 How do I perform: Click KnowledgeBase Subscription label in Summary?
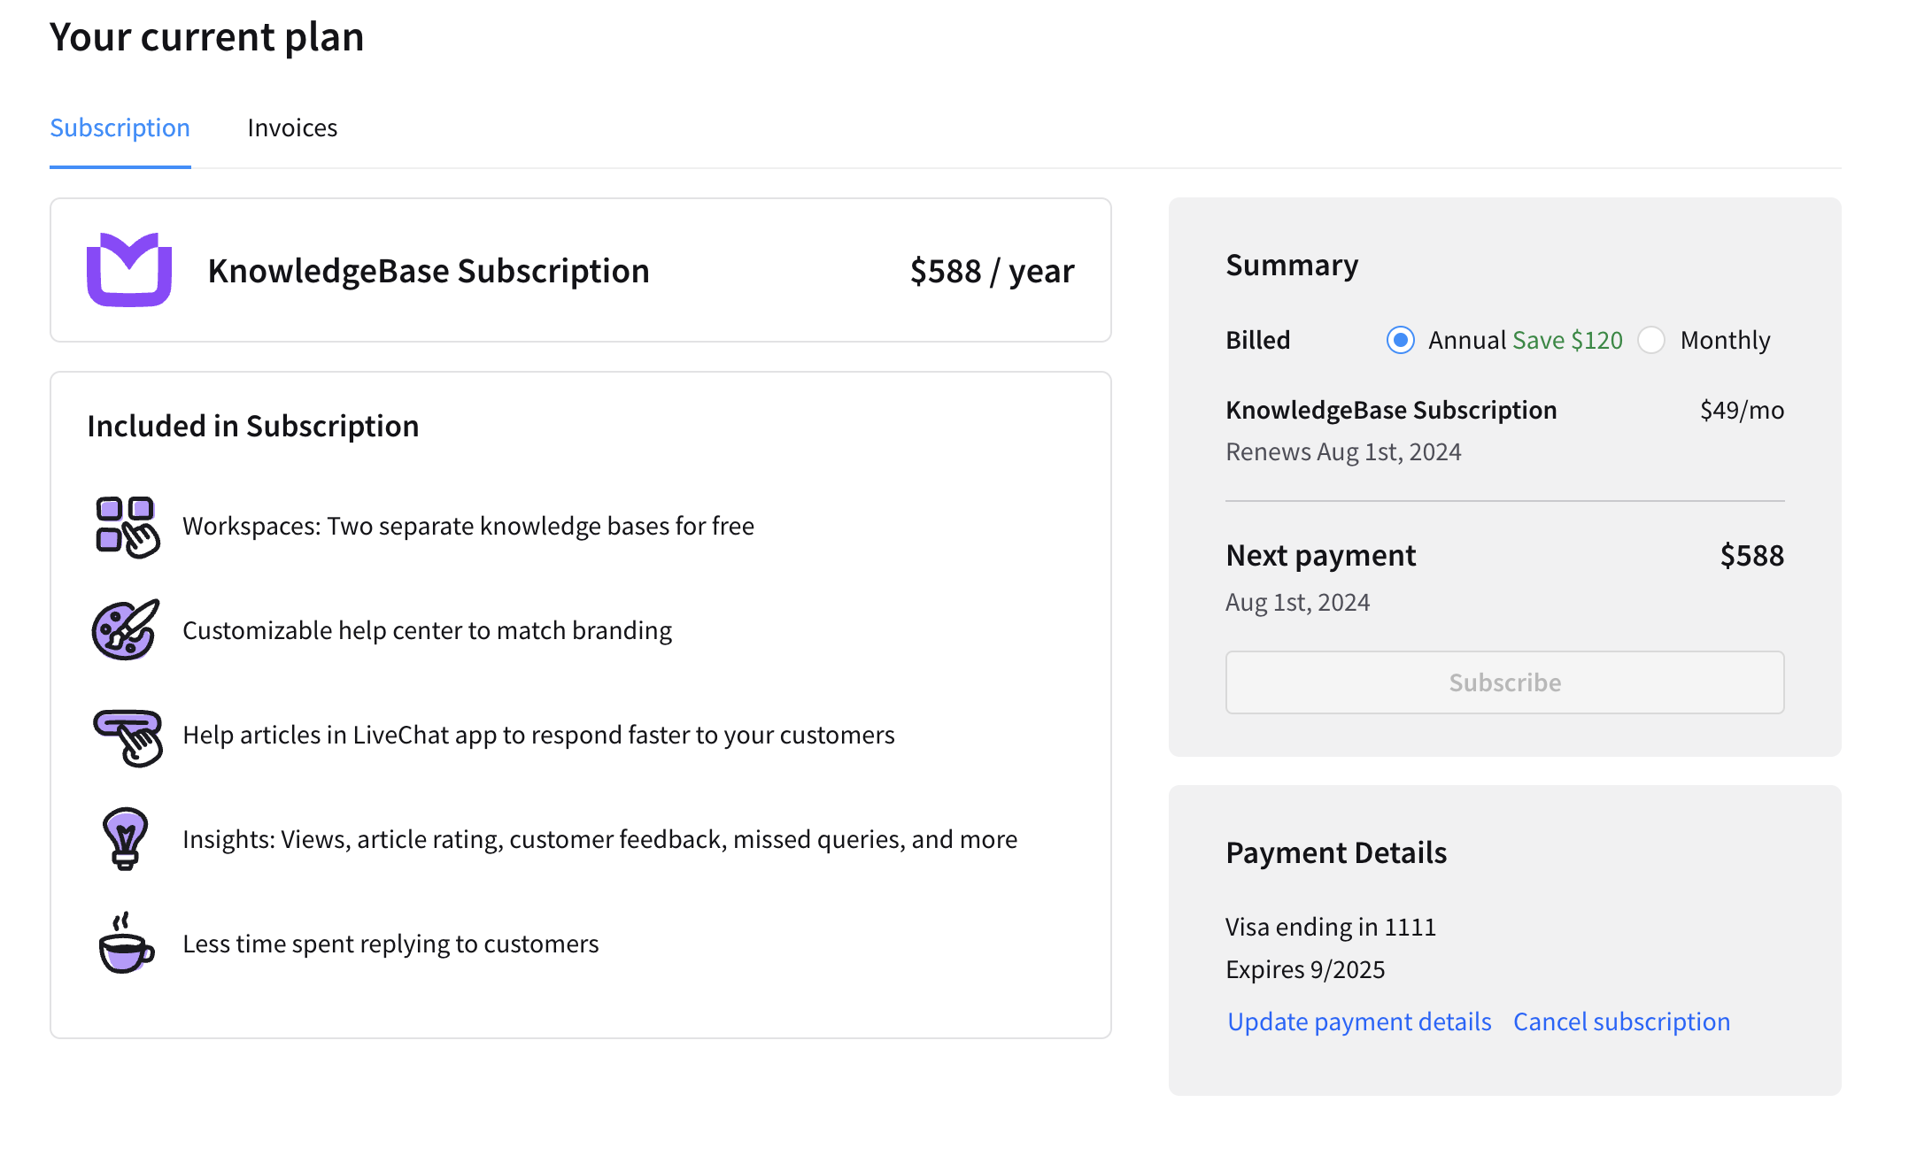(x=1391, y=410)
